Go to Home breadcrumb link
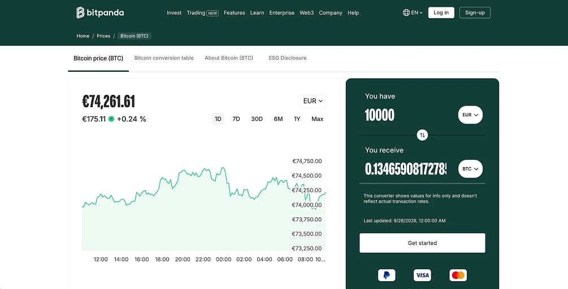 [x=83, y=36]
